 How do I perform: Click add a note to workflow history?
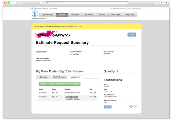[x=60, y=84]
